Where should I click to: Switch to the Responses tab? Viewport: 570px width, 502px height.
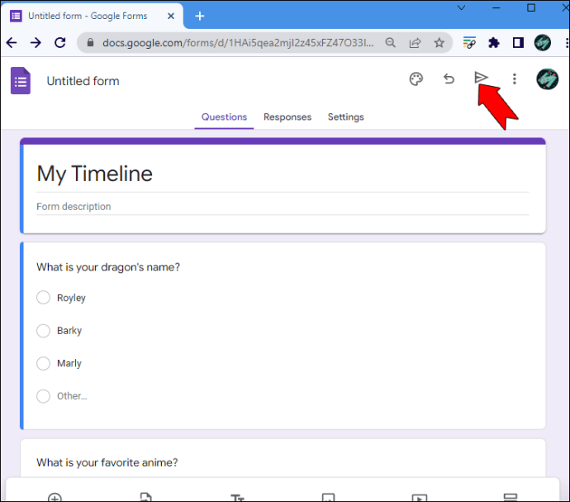point(287,117)
